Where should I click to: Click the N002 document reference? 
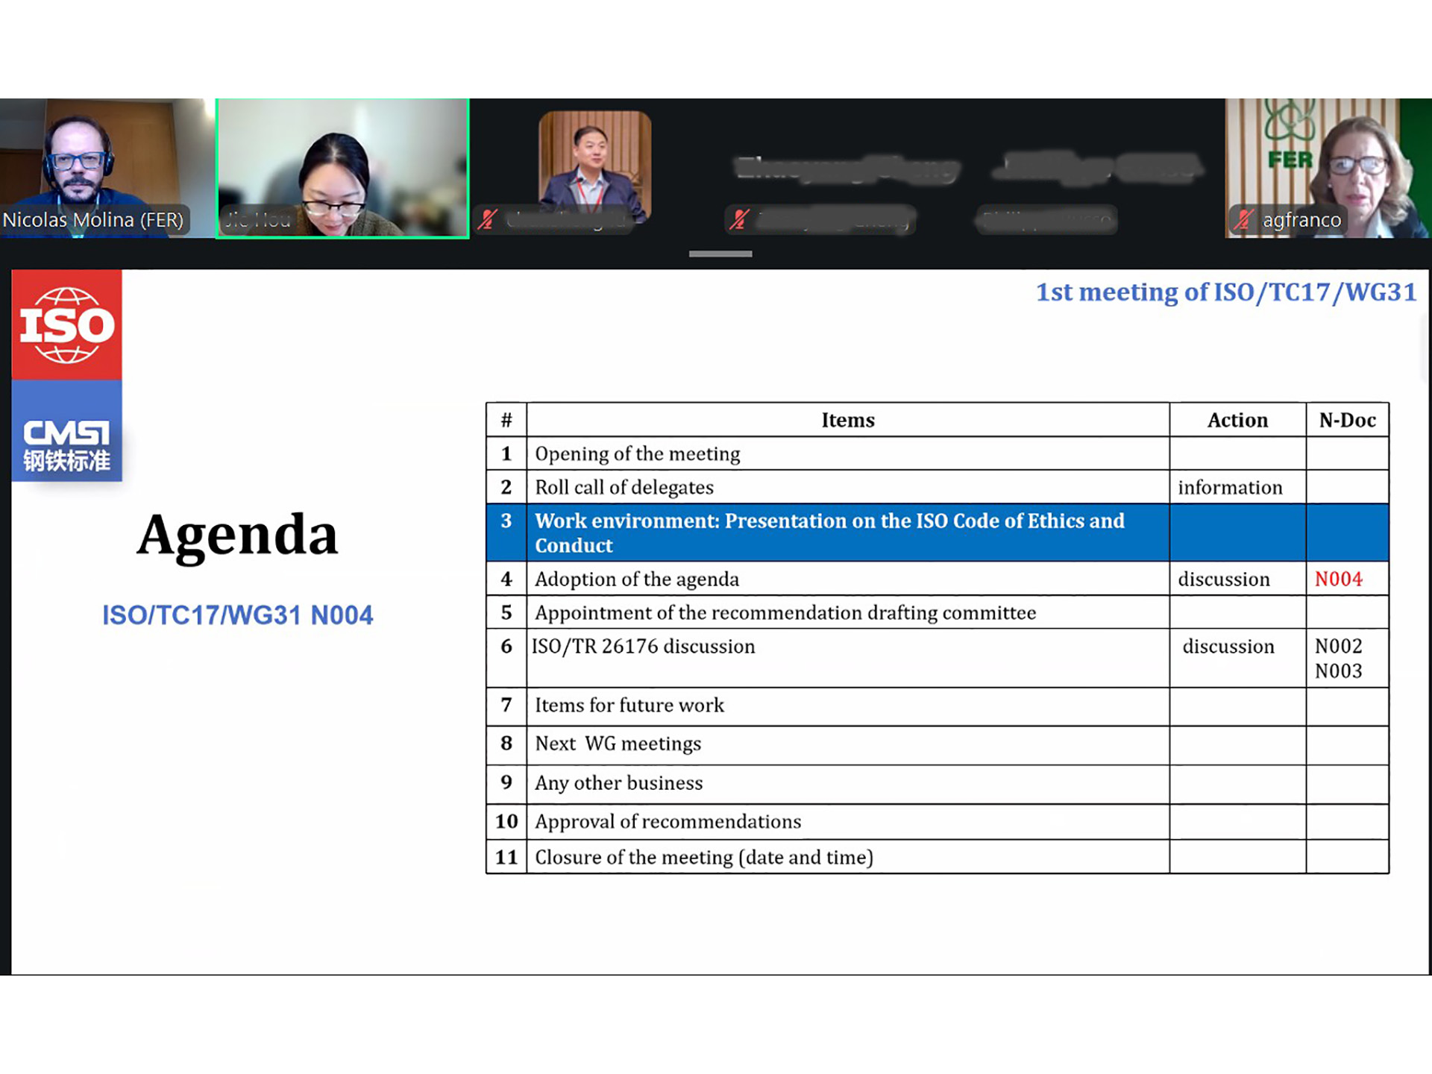1338,646
